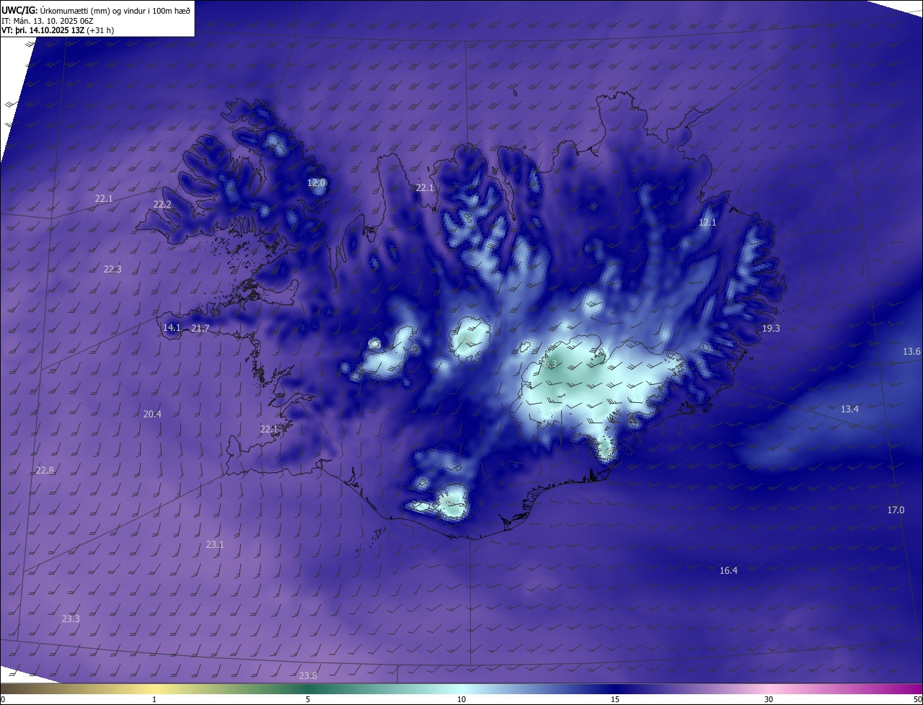
Task: Click the "16.4" value label
Action: 728,571
